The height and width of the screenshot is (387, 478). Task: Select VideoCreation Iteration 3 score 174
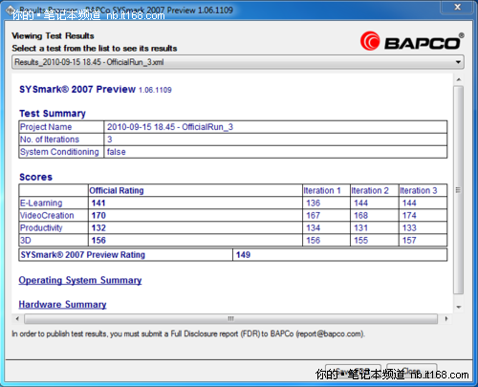coord(409,215)
